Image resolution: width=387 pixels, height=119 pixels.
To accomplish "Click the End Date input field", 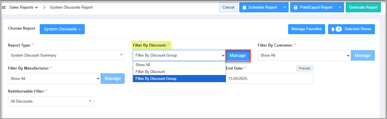I will [269, 78].
